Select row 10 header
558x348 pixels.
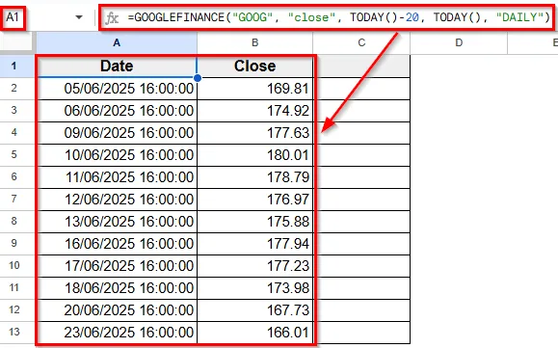point(13,265)
